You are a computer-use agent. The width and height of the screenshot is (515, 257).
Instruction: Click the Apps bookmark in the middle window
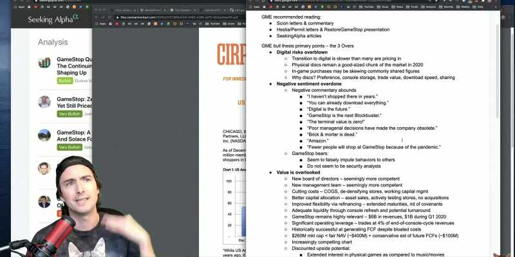[100, 24]
